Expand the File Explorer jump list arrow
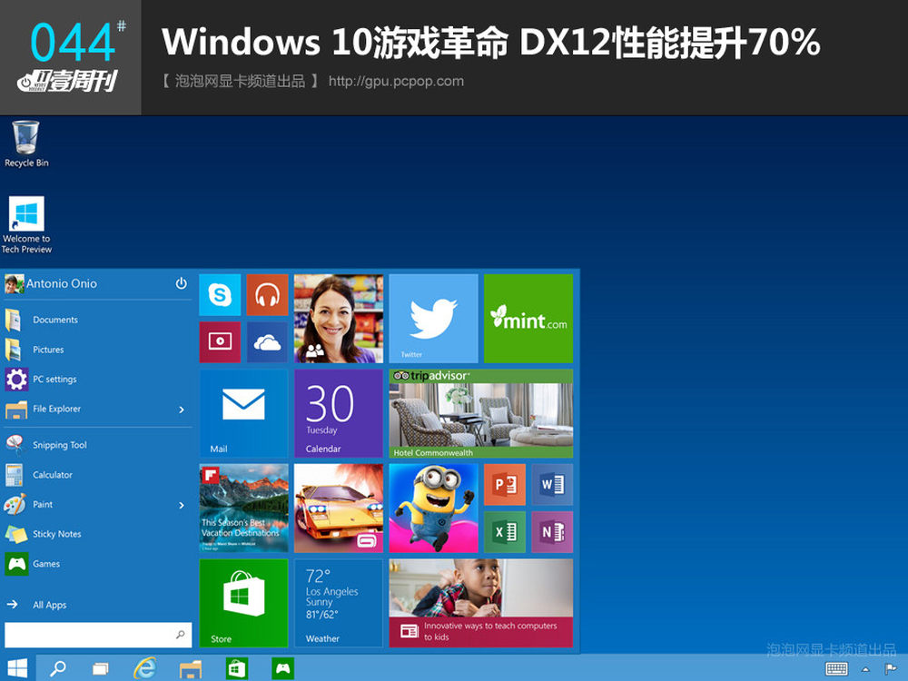 [182, 410]
